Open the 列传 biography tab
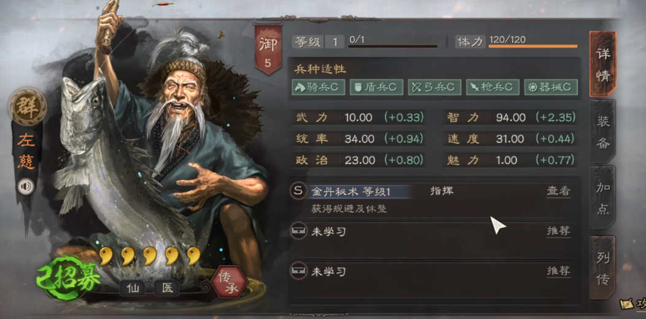 coord(602,268)
